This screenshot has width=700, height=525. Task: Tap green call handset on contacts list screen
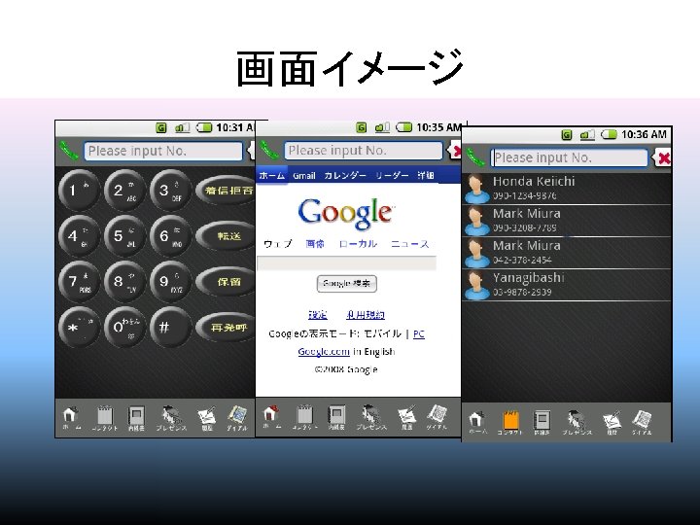tap(475, 157)
